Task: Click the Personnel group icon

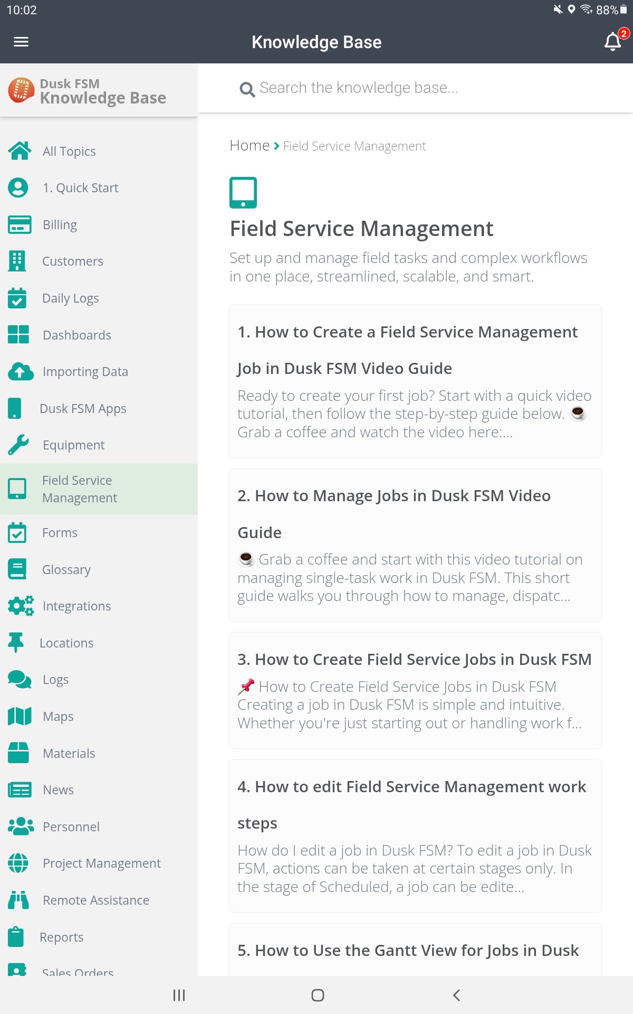Action: point(21,827)
